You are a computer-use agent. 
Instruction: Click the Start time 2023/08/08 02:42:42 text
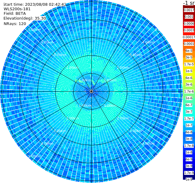click(x=35, y=5)
